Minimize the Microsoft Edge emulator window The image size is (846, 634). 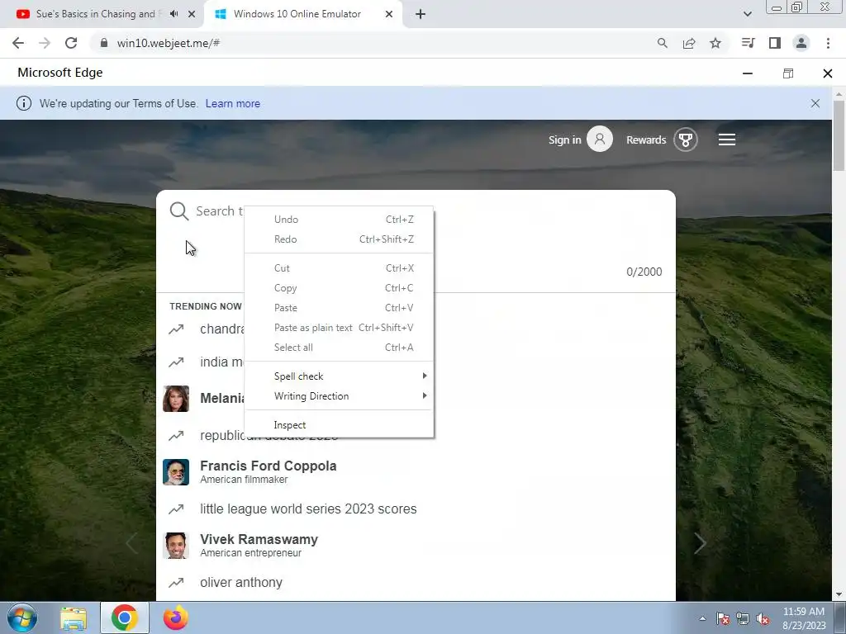tap(747, 73)
